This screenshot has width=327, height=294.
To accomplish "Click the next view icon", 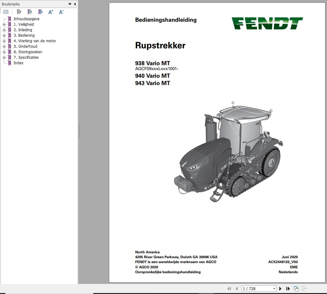I will pyautogui.click(x=304, y=288).
